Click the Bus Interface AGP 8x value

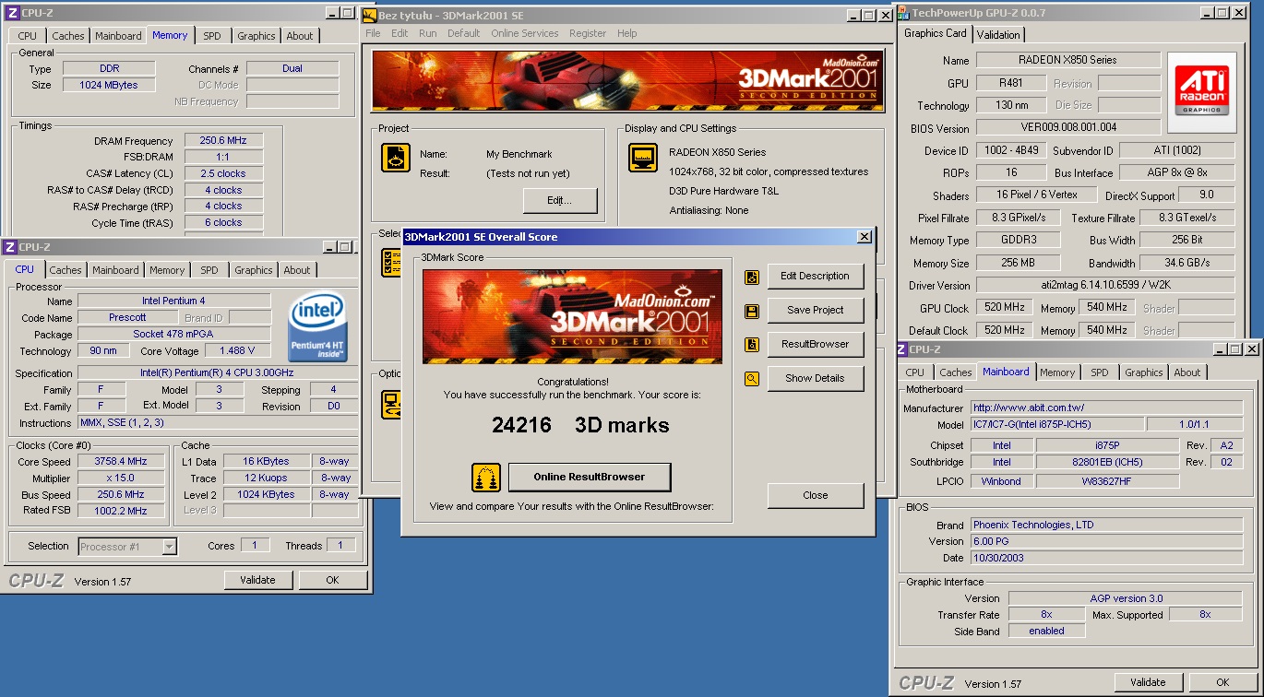pyautogui.click(x=1176, y=172)
